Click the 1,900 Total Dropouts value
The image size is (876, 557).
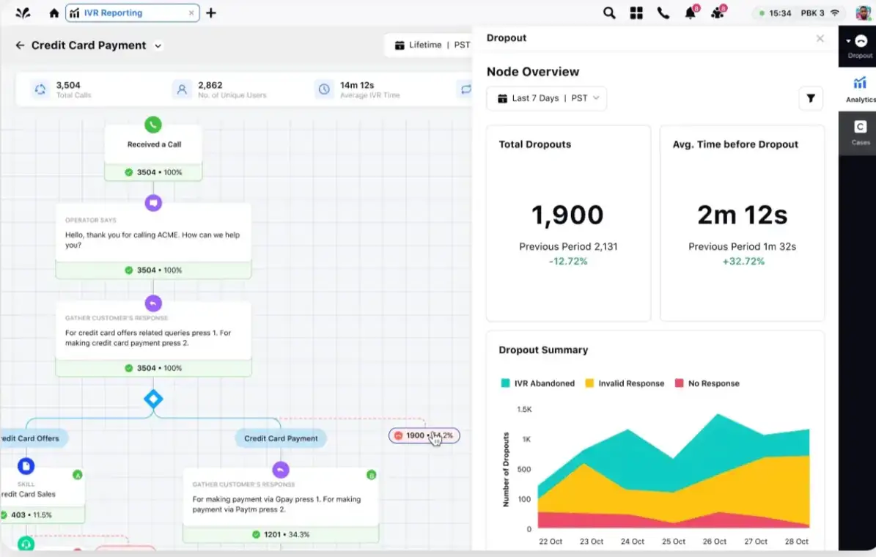(x=567, y=215)
